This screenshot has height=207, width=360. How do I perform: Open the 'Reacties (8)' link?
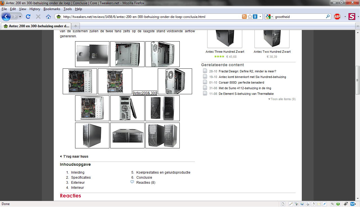[x=146, y=183]
